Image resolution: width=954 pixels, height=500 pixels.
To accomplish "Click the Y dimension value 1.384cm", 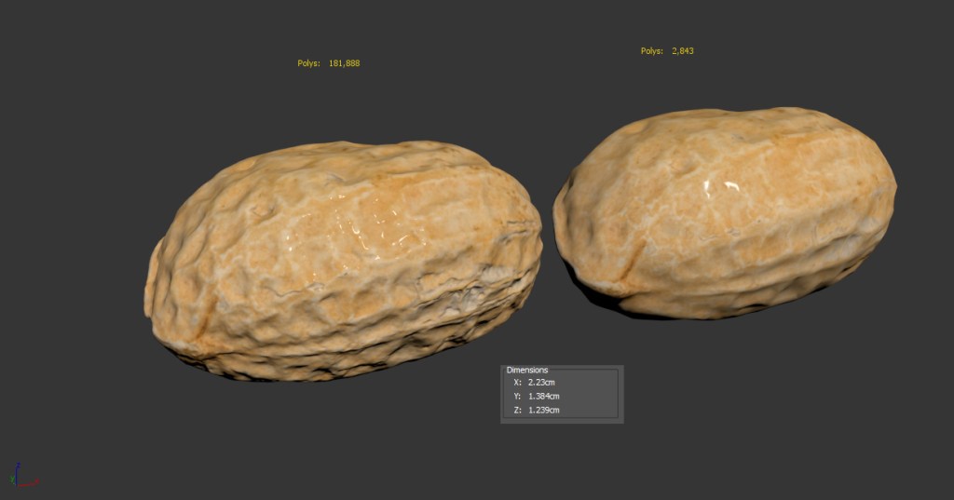I will [543, 396].
